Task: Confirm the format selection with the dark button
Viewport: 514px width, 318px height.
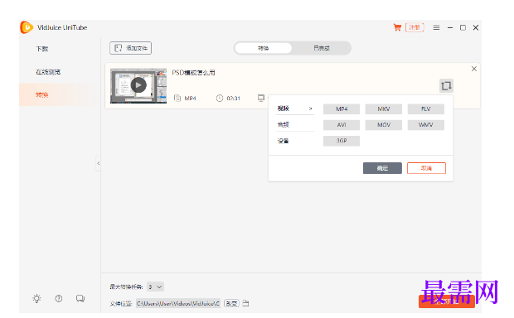Action: [382, 168]
